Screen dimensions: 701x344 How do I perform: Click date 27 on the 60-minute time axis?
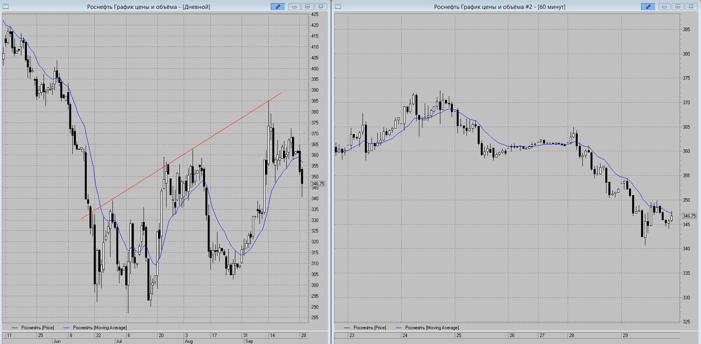[x=542, y=335]
